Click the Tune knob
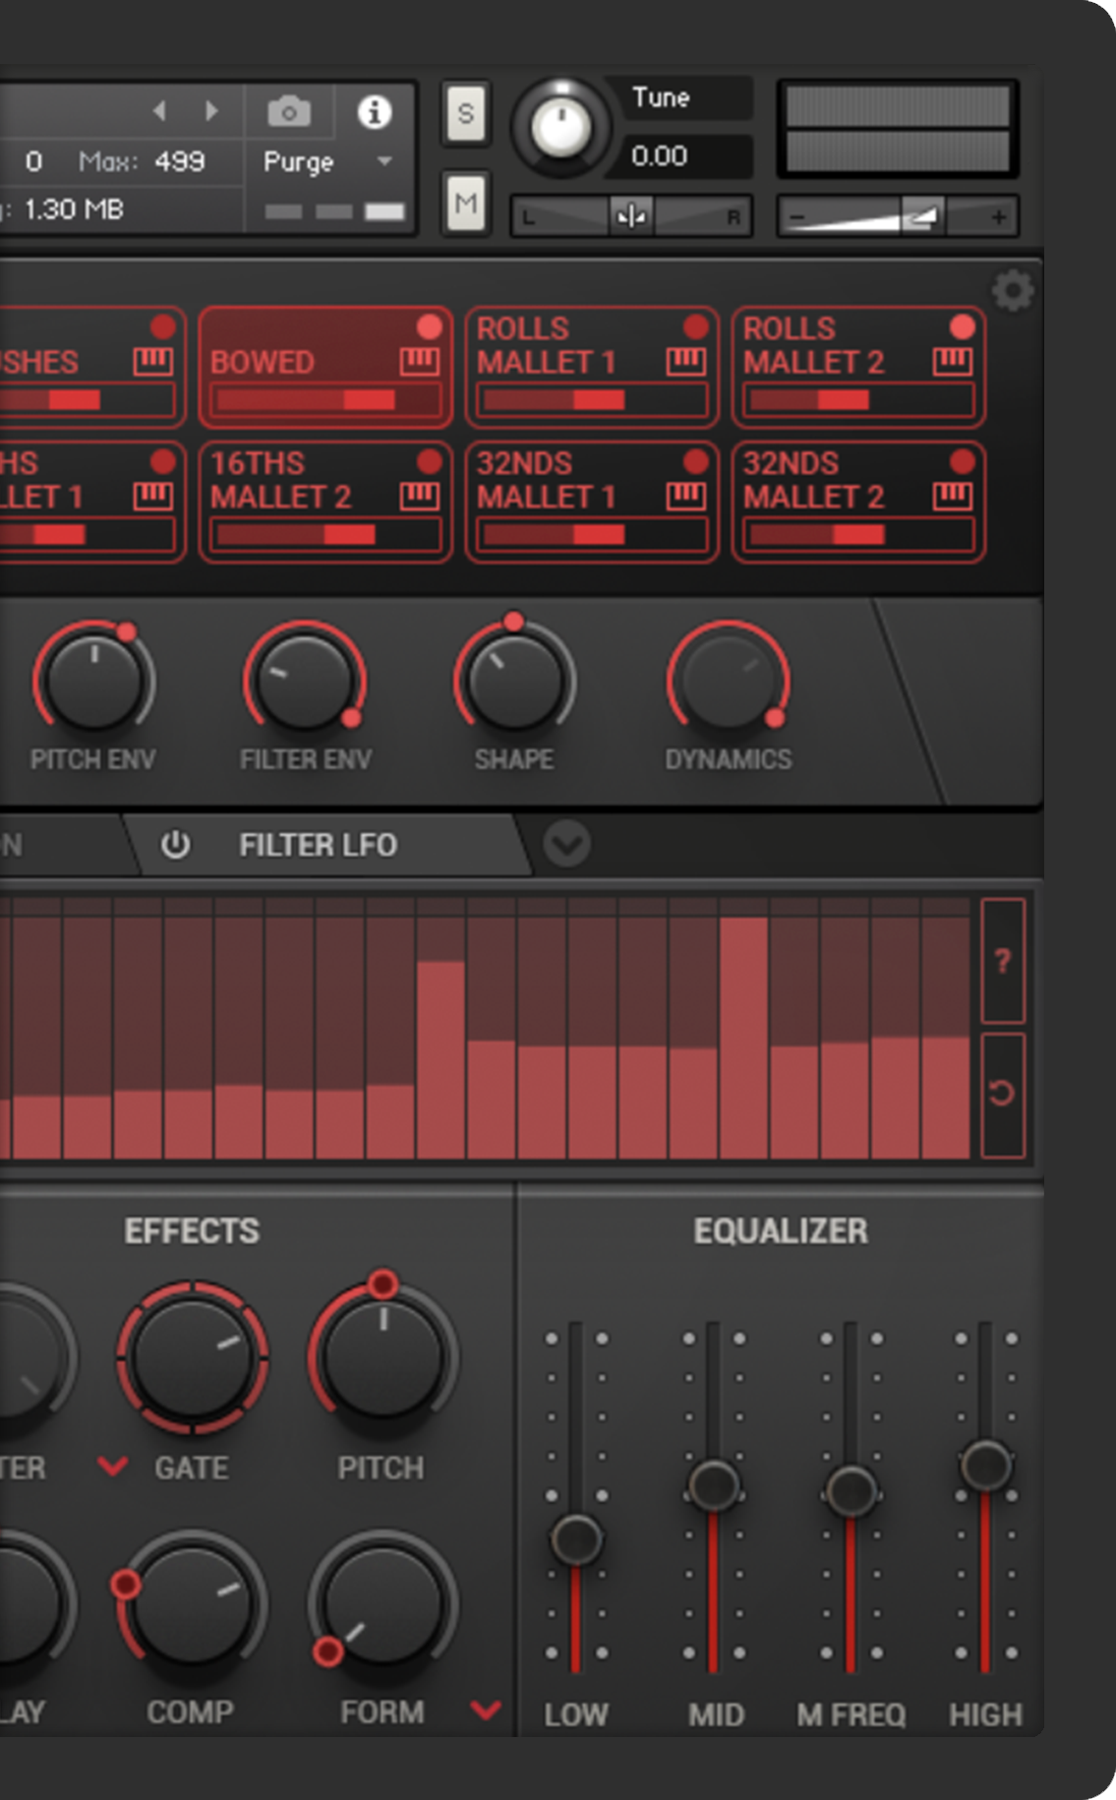The image size is (1116, 1800). (560, 126)
